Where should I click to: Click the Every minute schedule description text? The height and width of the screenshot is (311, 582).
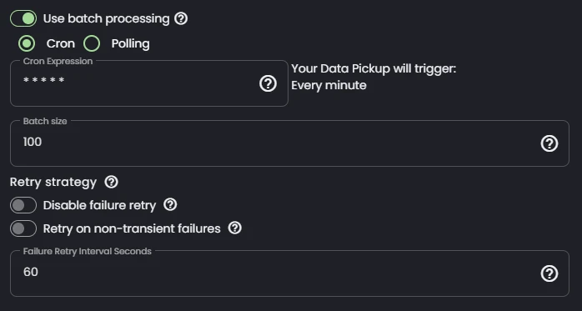(x=329, y=85)
